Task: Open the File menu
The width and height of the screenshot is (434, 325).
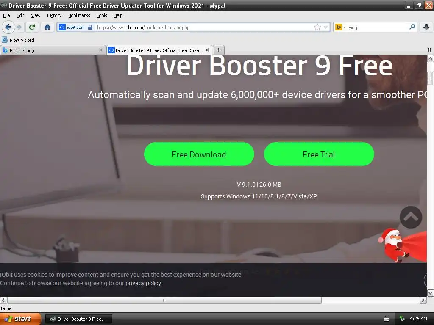Action: (x=6, y=15)
